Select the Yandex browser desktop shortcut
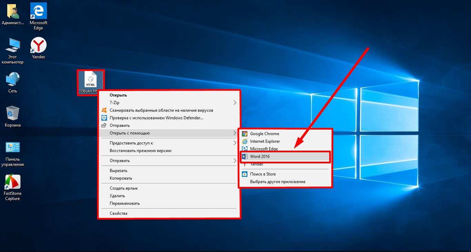The image size is (471, 252). (38, 48)
